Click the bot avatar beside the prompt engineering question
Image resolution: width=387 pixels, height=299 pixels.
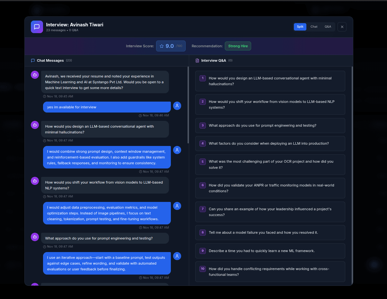[x=35, y=237]
